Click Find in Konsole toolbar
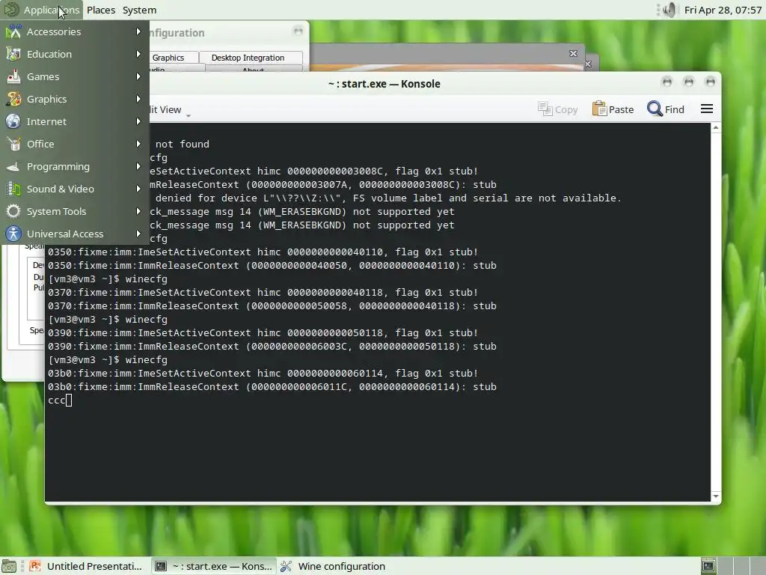The image size is (766, 575). pyautogui.click(x=666, y=109)
